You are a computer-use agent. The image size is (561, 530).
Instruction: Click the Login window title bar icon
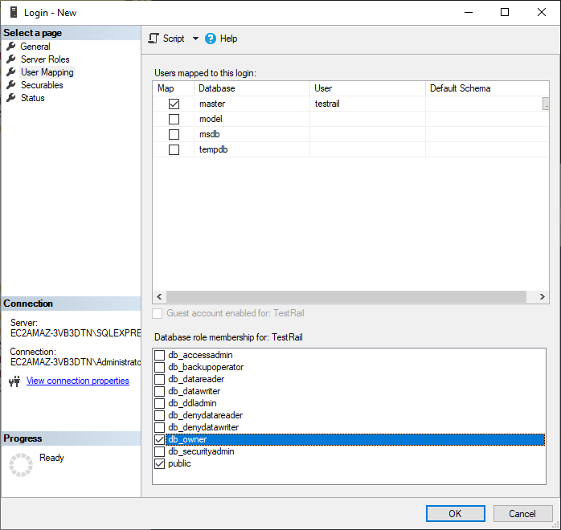pyautogui.click(x=13, y=12)
